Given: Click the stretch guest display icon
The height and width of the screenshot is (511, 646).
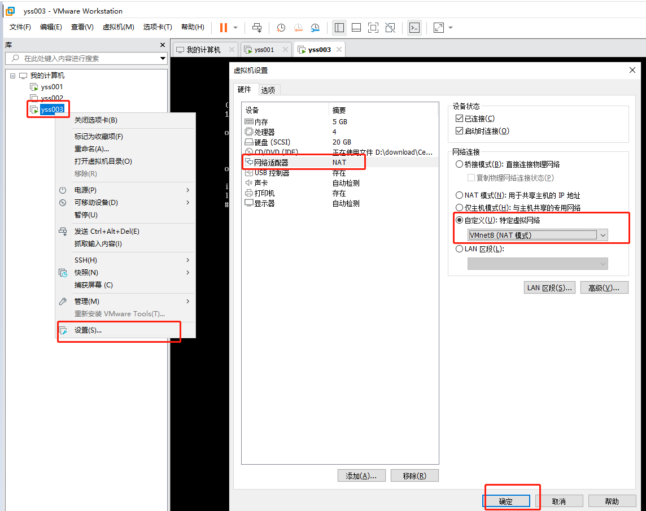Looking at the screenshot, I should 439,28.
